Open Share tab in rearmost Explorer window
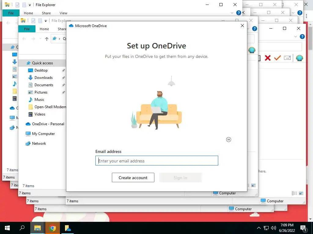Image resolution: width=313 pixels, height=234 pixels. 46,13
